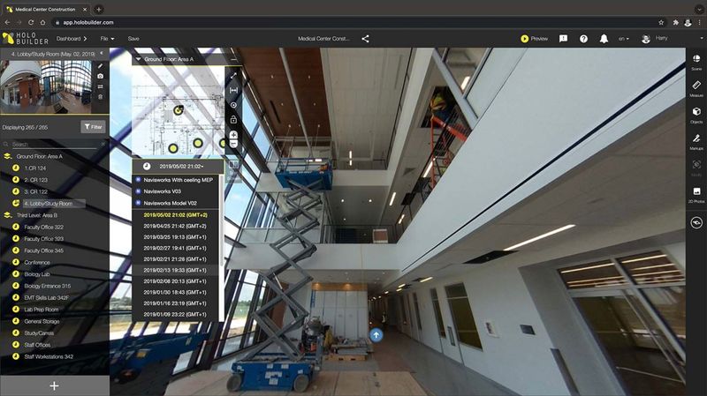Image resolution: width=707 pixels, height=396 pixels.
Task: Open the Scene panel
Action: pyautogui.click(x=696, y=60)
